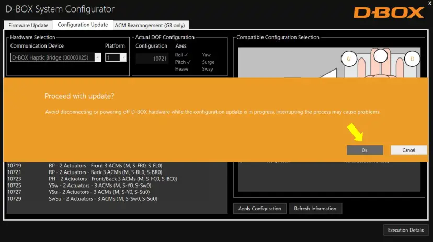Open ACM Rearrangement (G3 only) tab
The width and height of the screenshot is (433, 242).
coord(150,25)
